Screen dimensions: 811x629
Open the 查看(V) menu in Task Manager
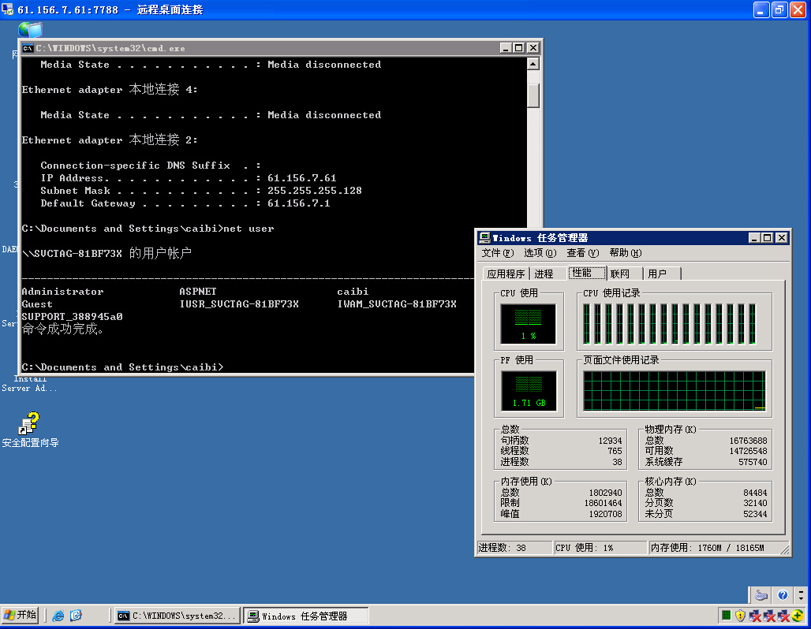[582, 253]
